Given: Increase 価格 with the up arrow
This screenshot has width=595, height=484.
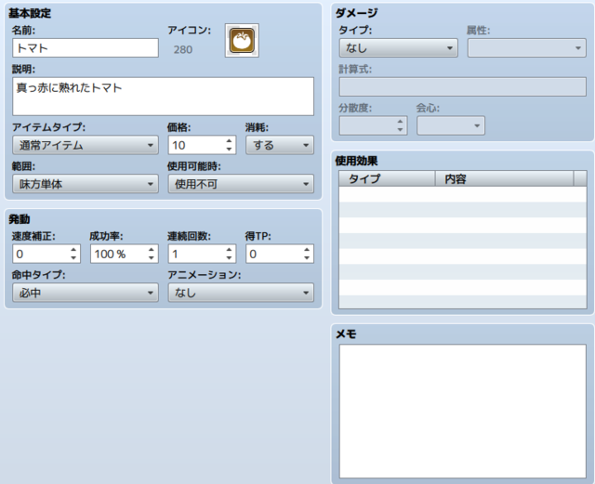Looking at the screenshot, I should click(229, 141).
